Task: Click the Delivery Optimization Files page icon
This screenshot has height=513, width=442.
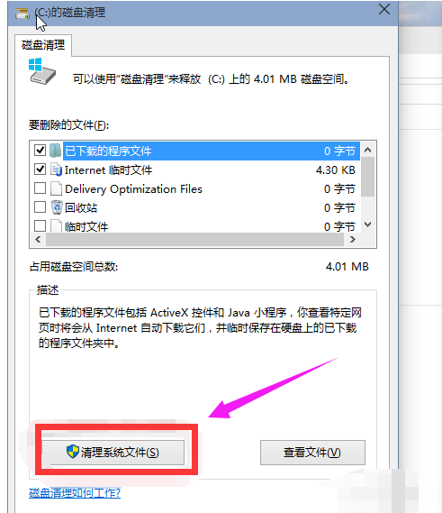Action: point(56,188)
